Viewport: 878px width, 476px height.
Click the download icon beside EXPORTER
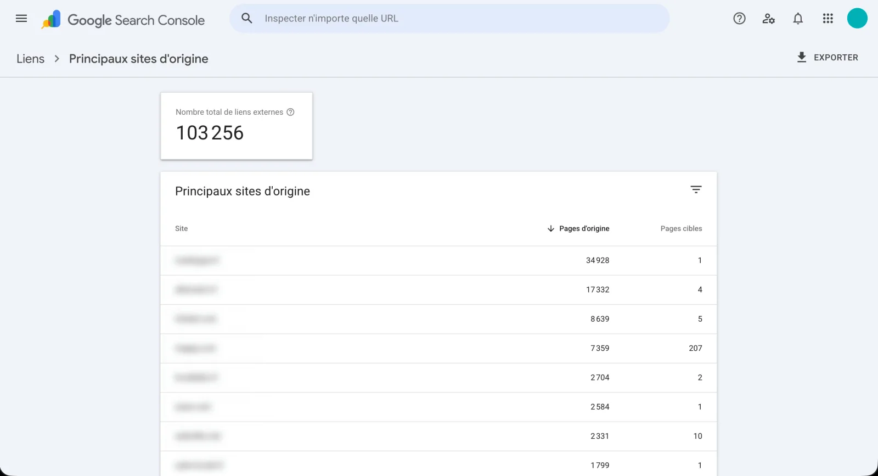(802, 57)
